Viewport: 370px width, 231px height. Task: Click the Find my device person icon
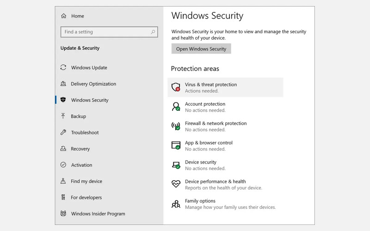63,181
